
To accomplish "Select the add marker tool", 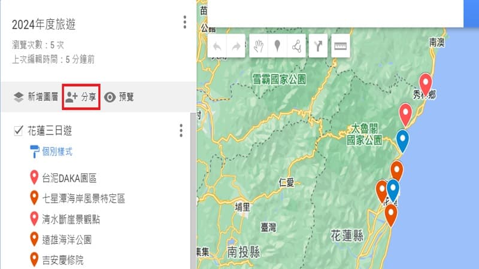I will coord(278,45).
